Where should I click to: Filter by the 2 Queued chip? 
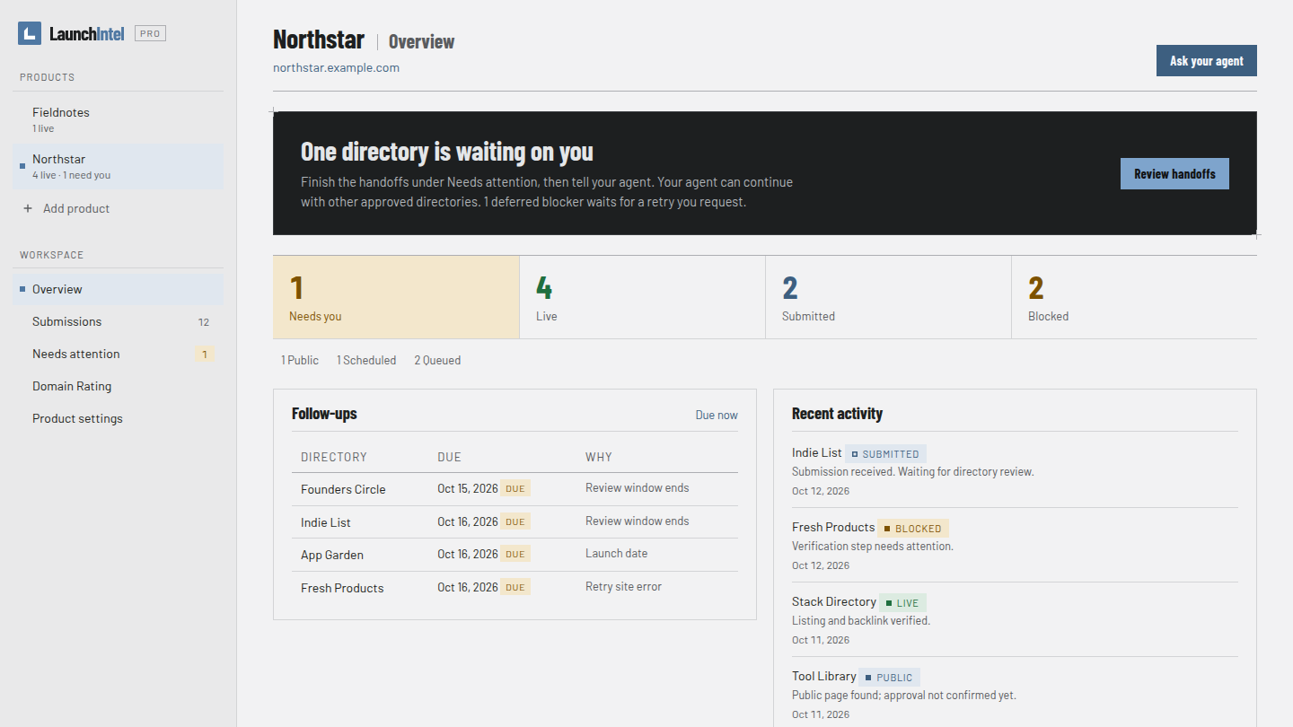click(x=437, y=360)
